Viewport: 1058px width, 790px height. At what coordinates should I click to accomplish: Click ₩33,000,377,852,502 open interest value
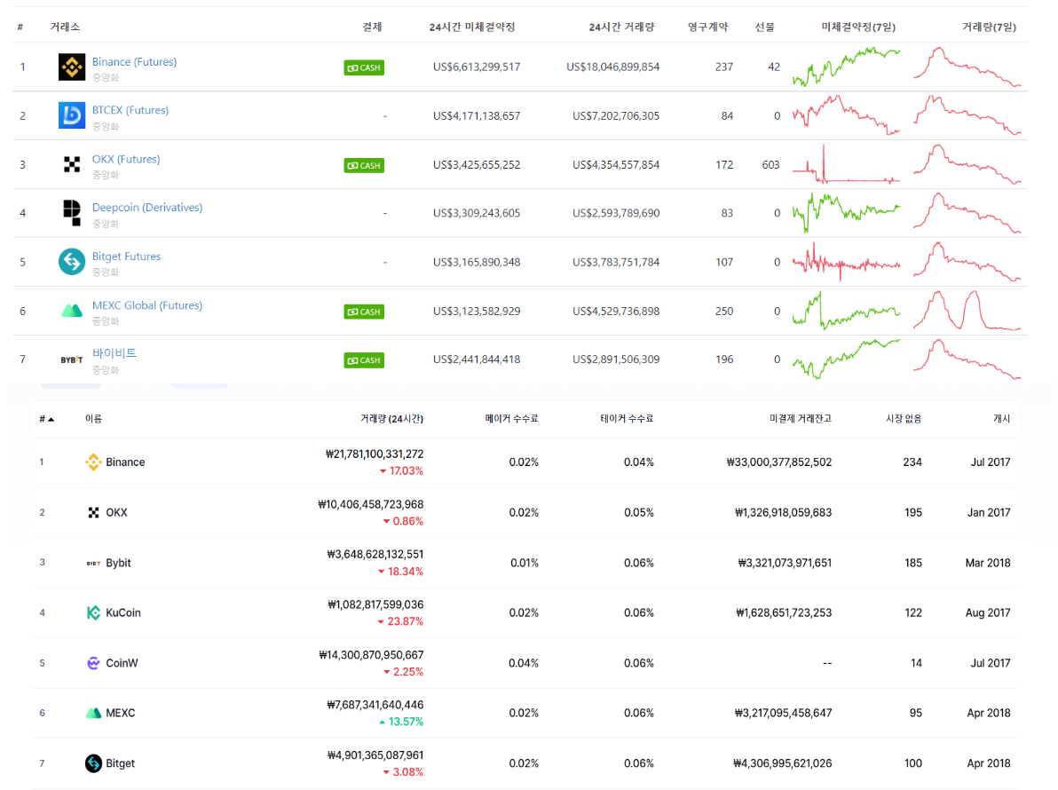(x=779, y=462)
